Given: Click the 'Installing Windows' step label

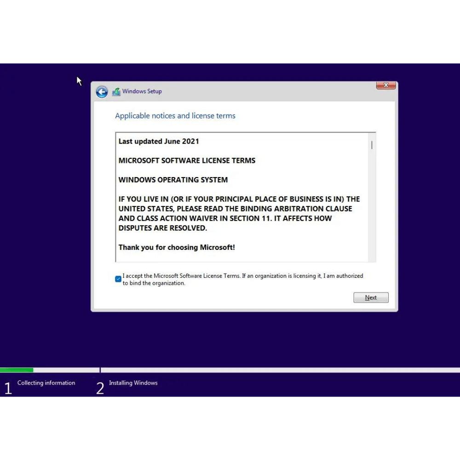Looking at the screenshot, I should point(133,383).
